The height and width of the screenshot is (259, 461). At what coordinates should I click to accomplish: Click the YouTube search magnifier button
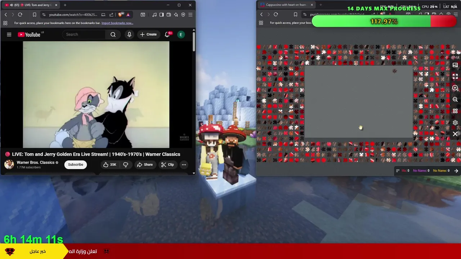click(x=113, y=35)
